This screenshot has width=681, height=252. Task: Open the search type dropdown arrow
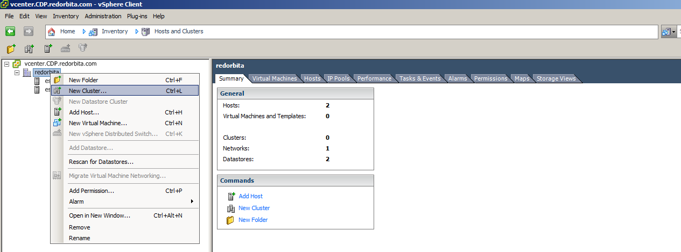tap(673, 32)
